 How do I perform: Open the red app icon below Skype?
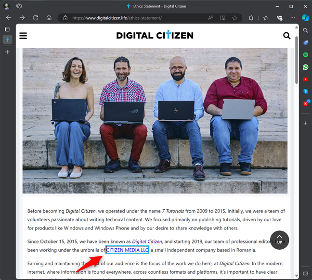coord(306,103)
